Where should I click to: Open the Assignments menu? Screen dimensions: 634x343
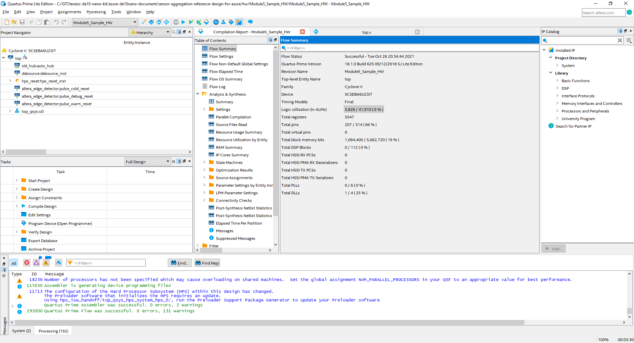69,12
